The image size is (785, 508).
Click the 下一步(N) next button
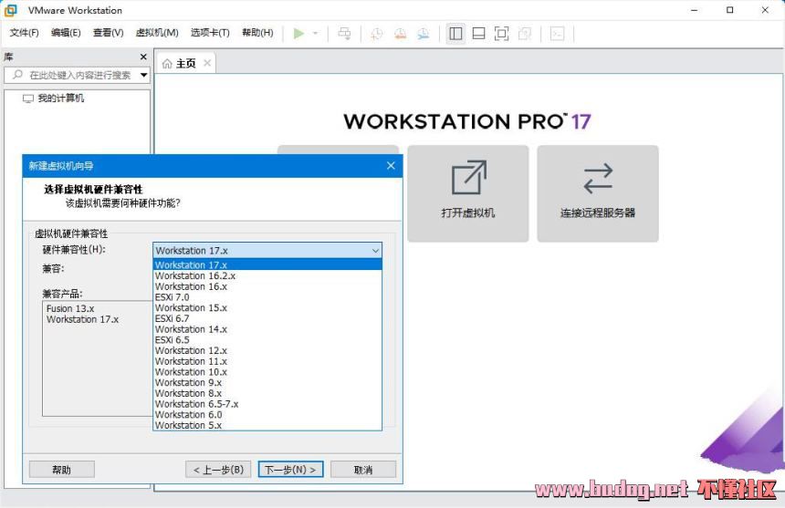[x=290, y=470]
